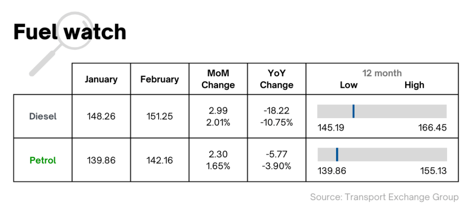Viewport: 472px width, 218px height.
Task: Click the Source: Transport Exchange Group text
Action: tap(384, 197)
